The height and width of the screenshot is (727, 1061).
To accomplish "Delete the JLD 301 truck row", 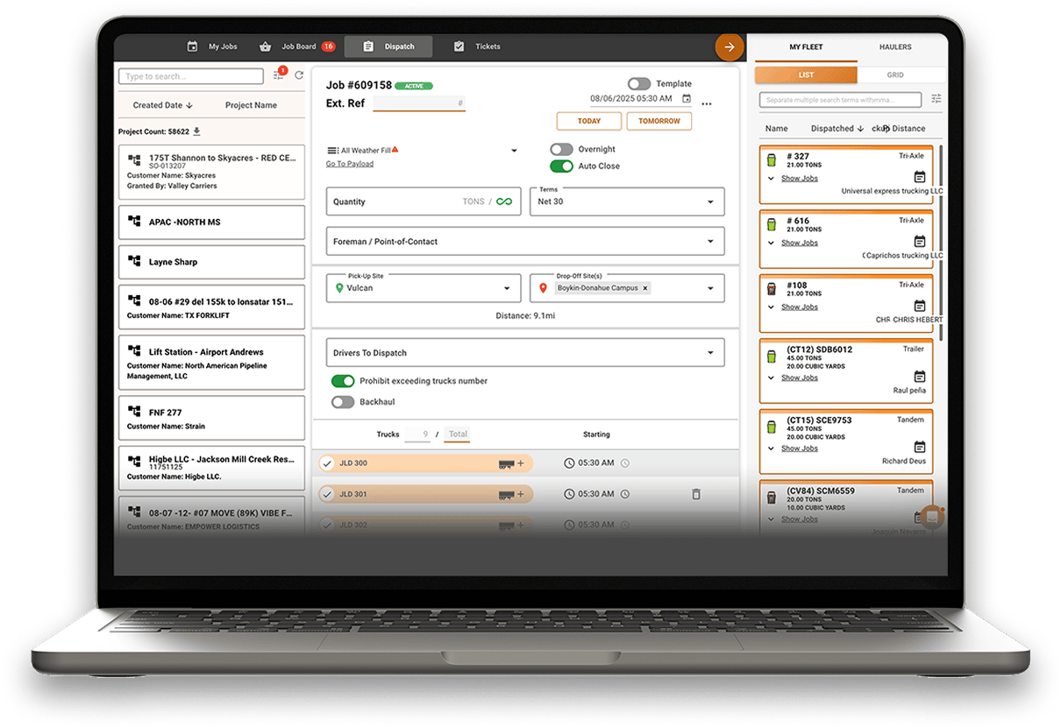I will click(x=696, y=494).
